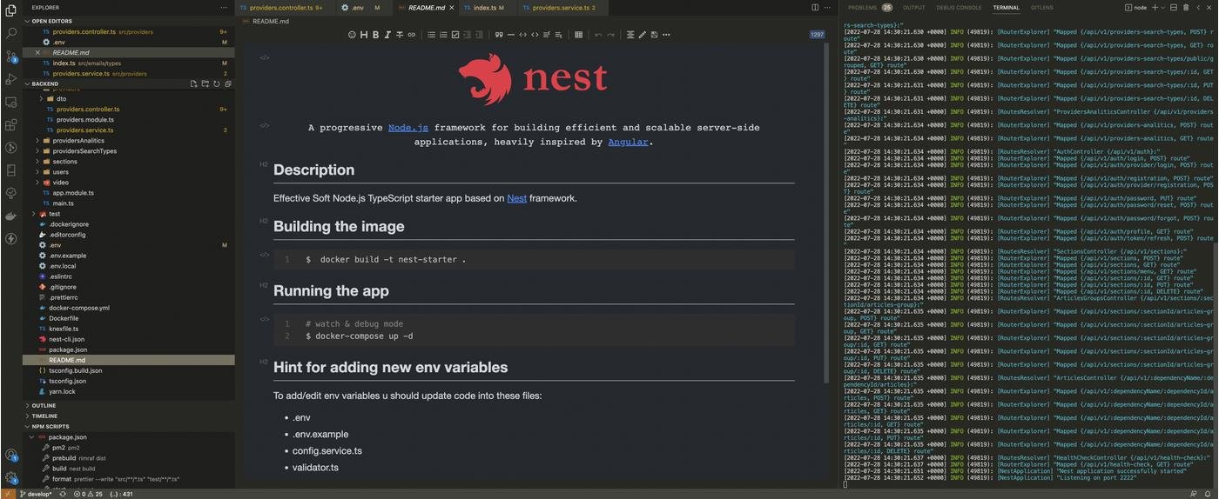
Task: Split the terminal panel
Action: (x=1174, y=7)
